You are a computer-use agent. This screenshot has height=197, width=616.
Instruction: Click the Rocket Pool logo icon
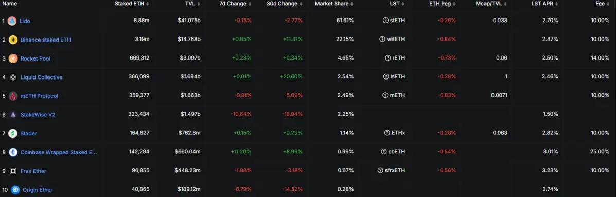click(13, 58)
